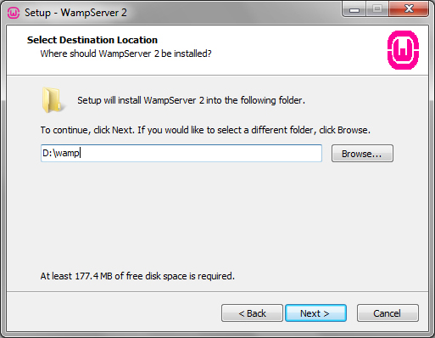Close the WampServer setup window
435x338 pixels.
(x=409, y=9)
